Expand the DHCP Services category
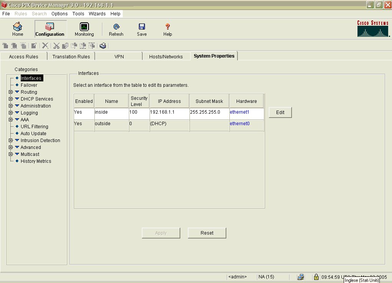 click(11, 99)
